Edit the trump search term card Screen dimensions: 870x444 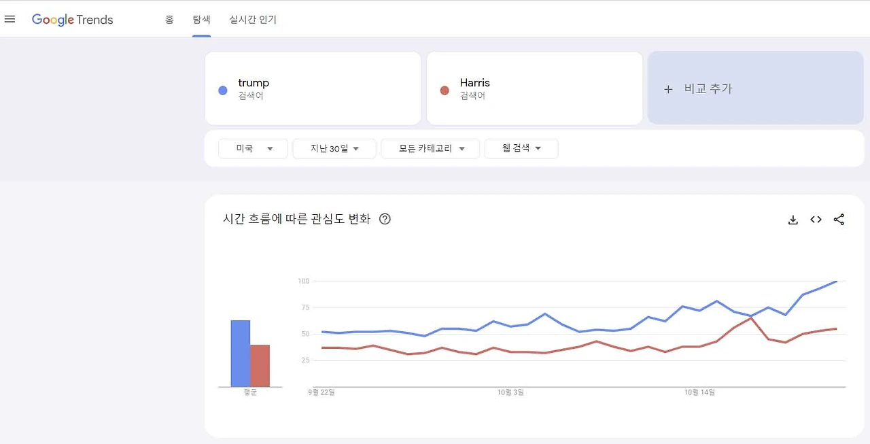[313, 88]
